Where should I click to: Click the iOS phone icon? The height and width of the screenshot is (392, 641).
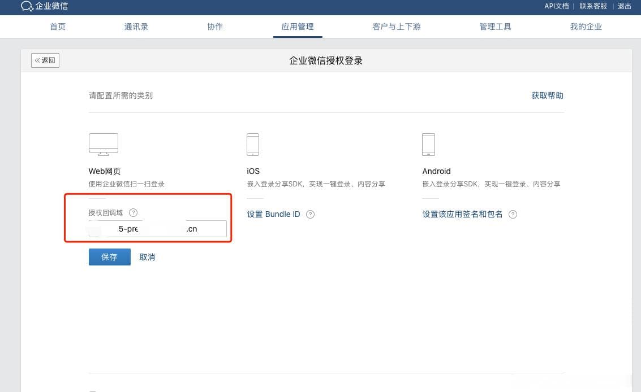(x=253, y=145)
